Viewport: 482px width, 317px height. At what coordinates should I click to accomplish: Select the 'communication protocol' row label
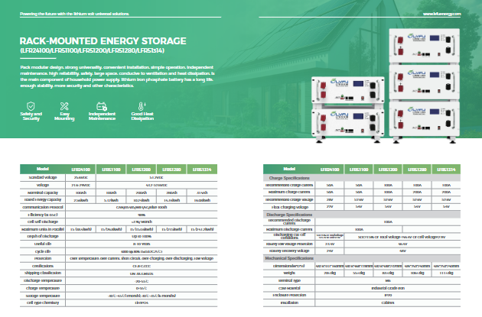click(x=43, y=207)
